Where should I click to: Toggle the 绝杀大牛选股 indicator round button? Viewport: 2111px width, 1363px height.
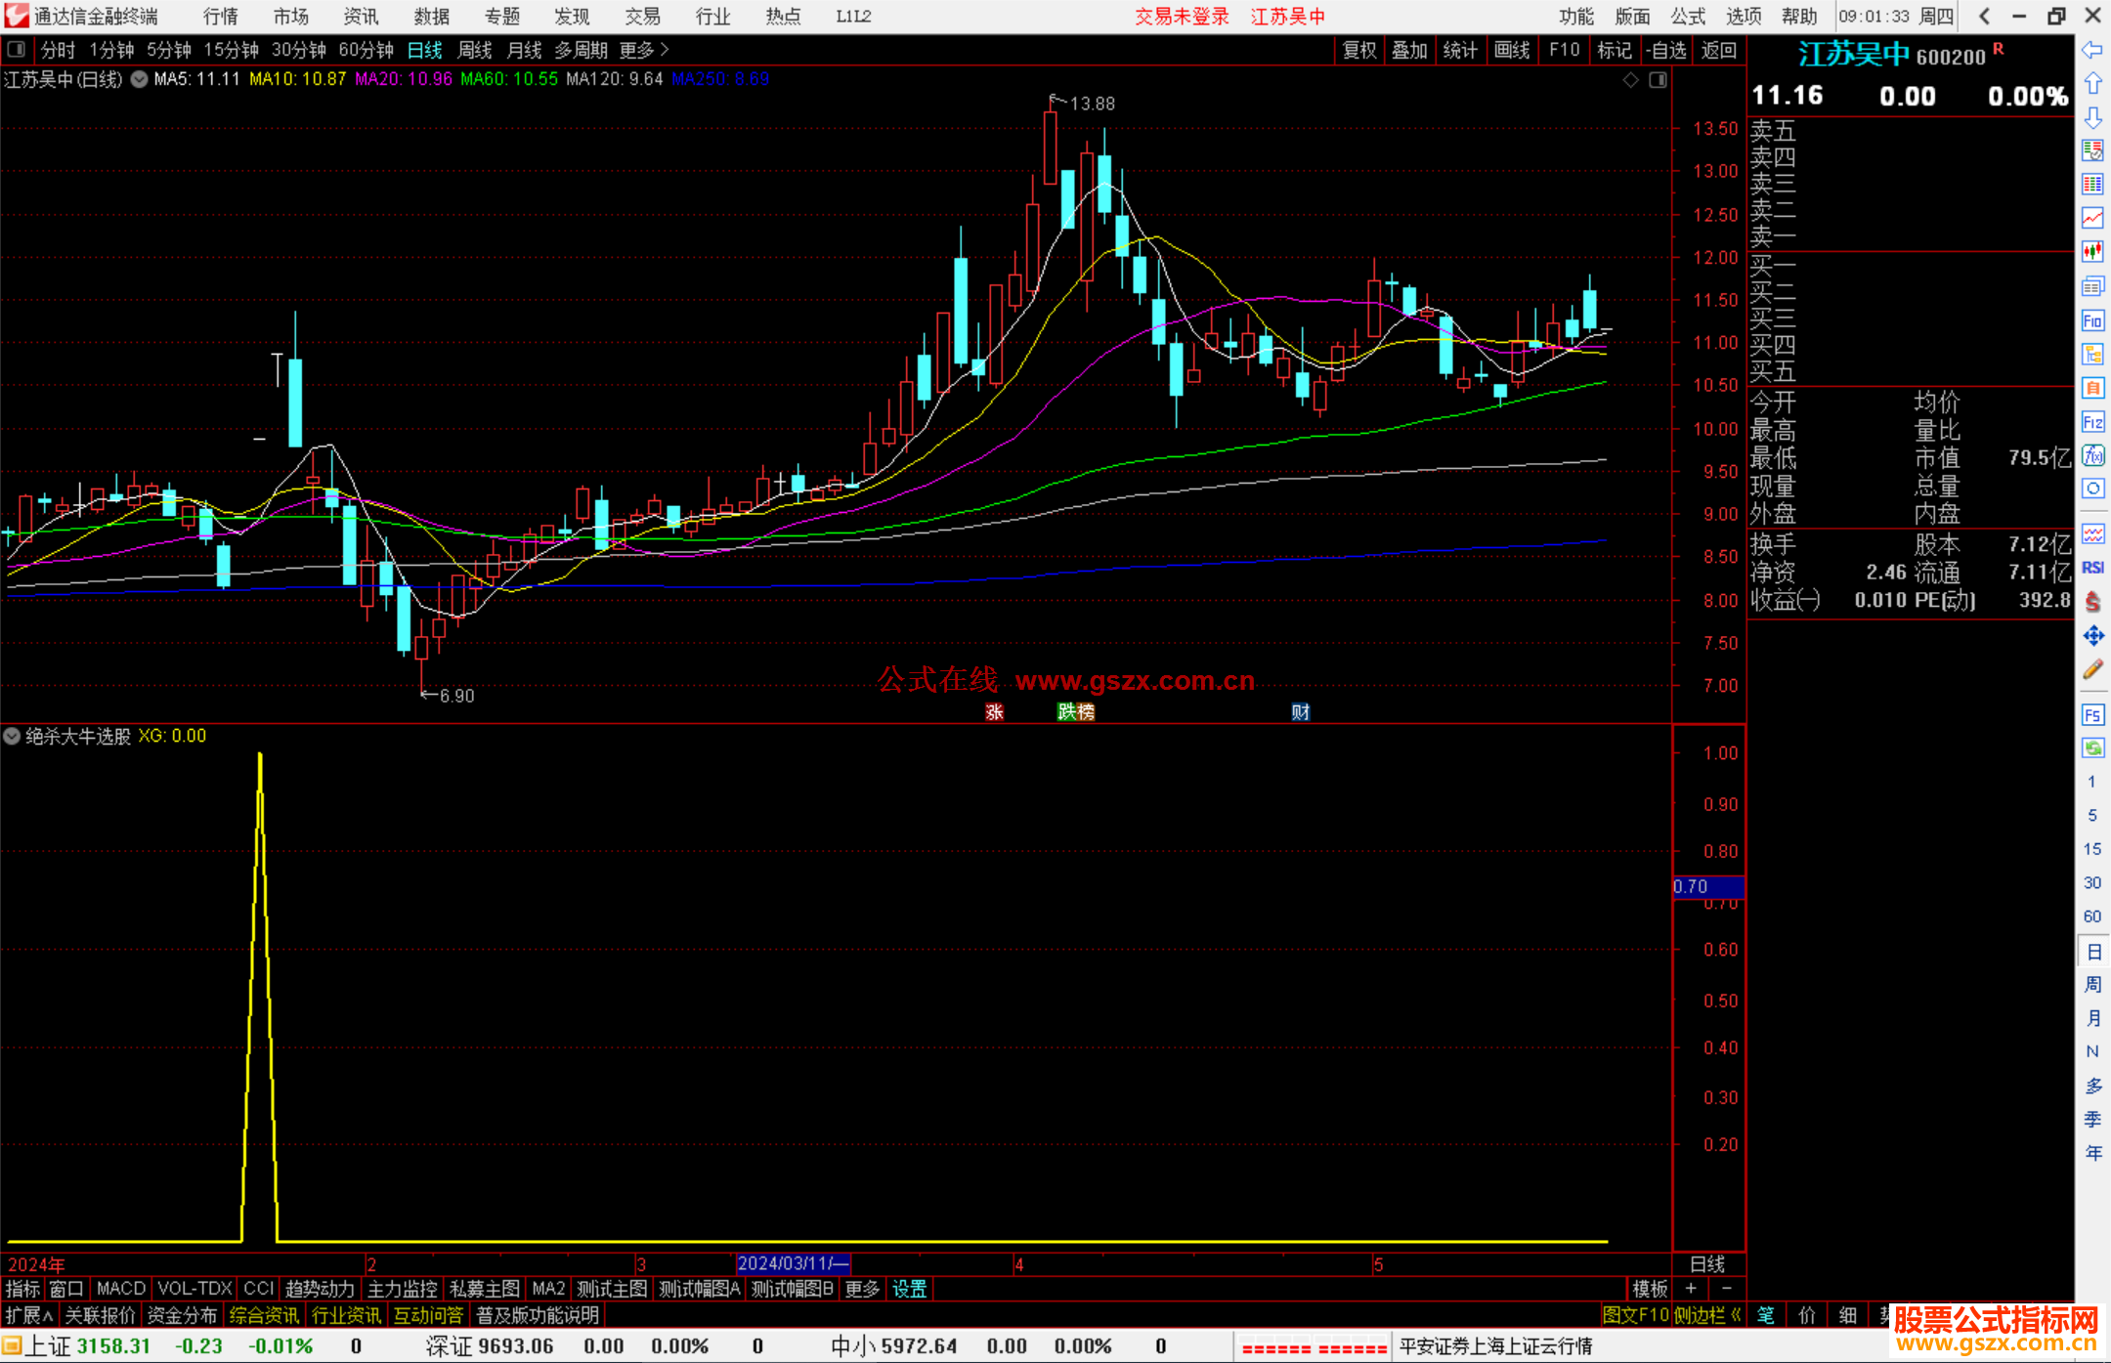12,736
